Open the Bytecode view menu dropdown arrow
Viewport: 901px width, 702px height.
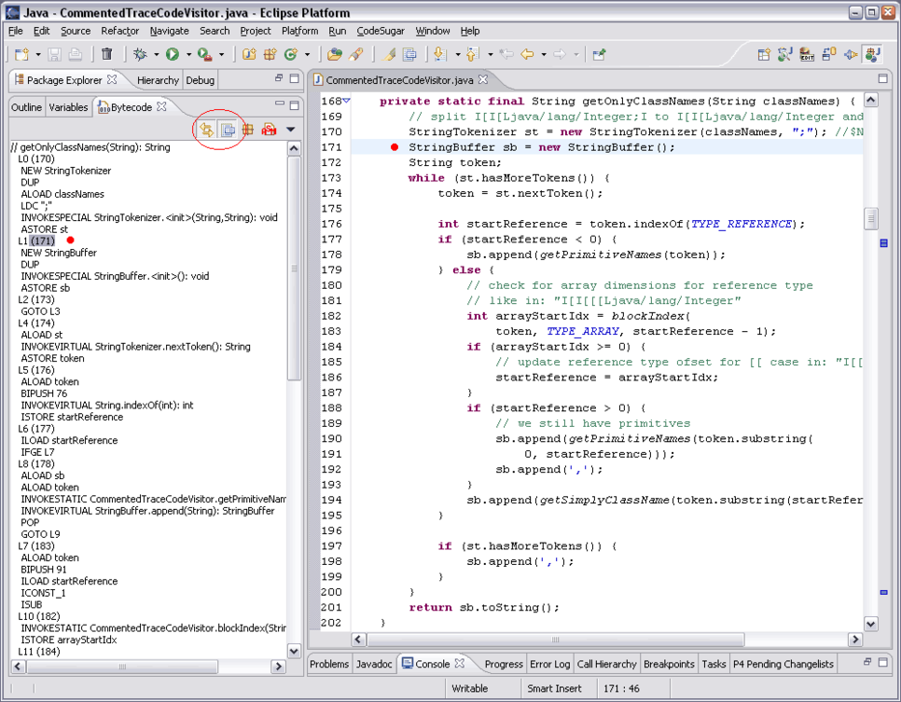click(x=291, y=130)
